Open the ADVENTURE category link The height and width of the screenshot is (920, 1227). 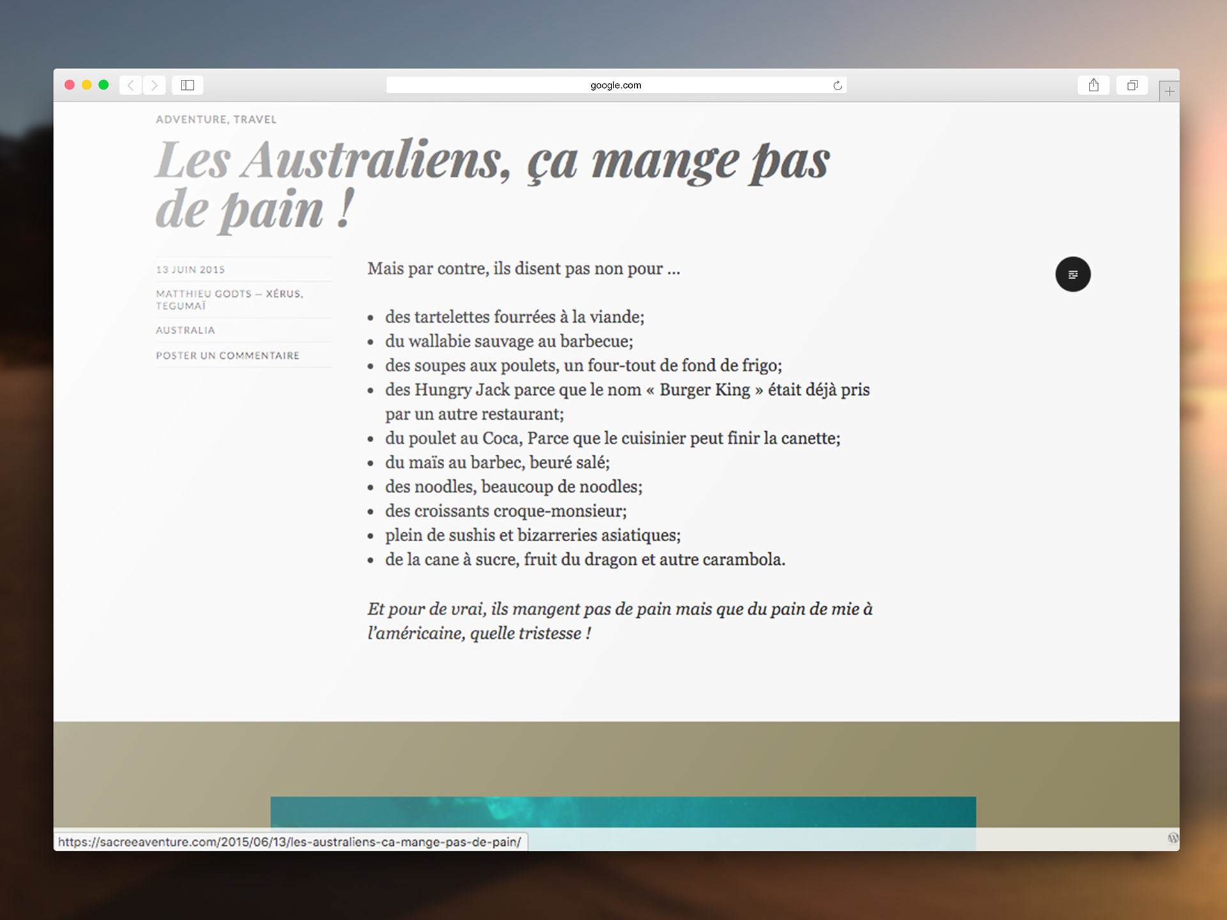pyautogui.click(x=191, y=119)
